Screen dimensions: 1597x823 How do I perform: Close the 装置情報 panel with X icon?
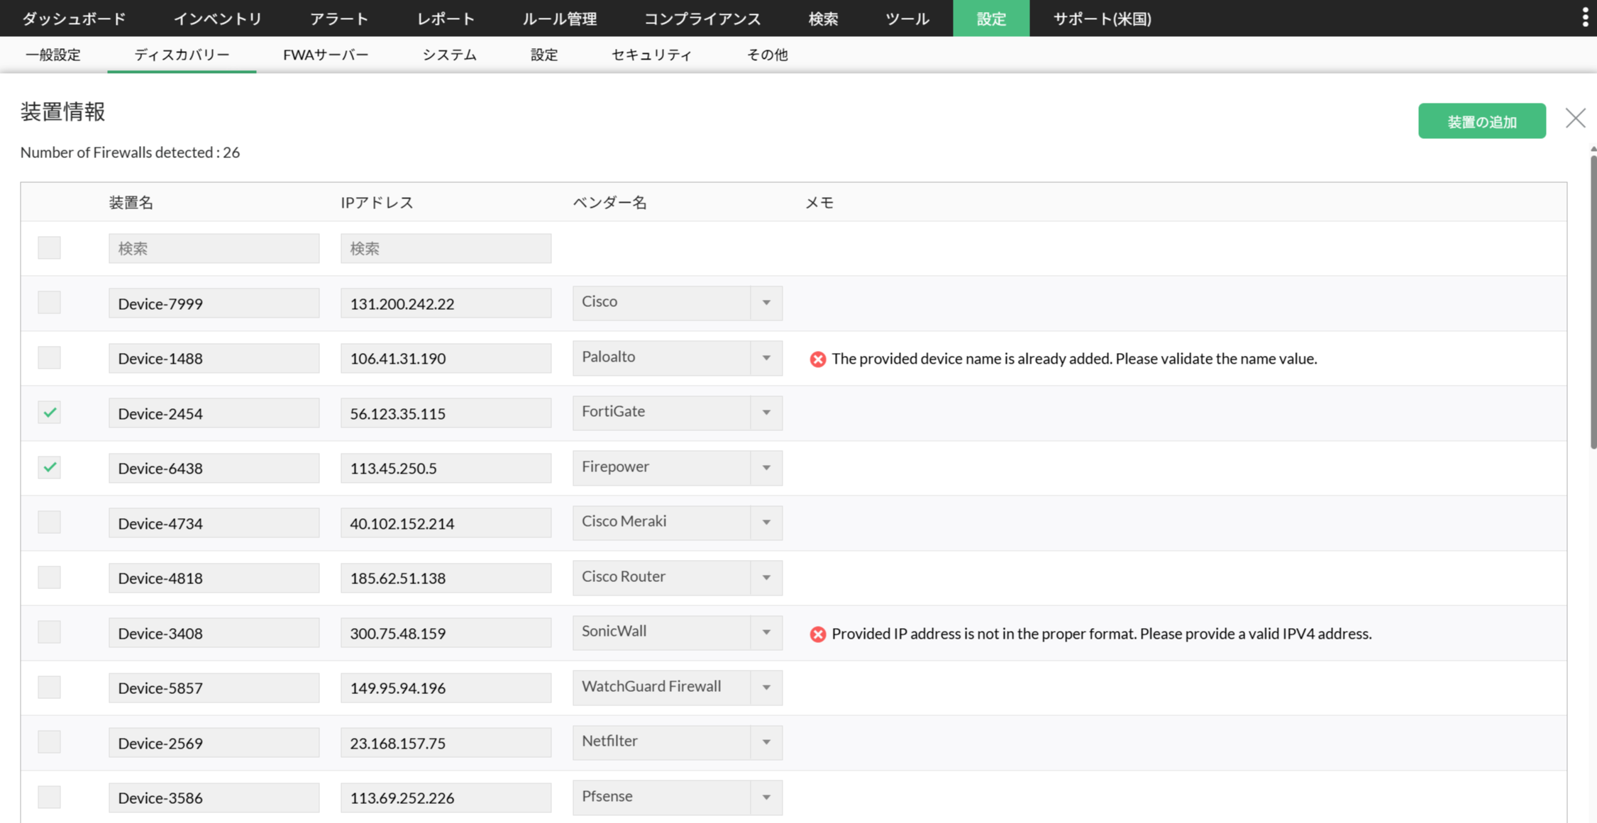coord(1575,118)
